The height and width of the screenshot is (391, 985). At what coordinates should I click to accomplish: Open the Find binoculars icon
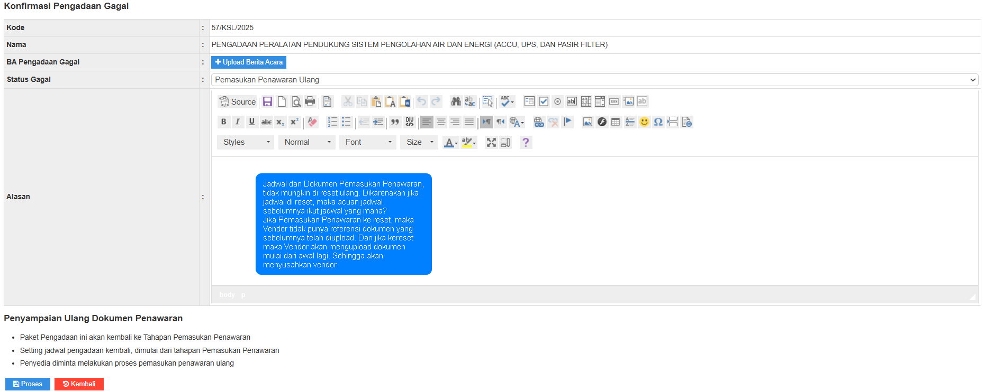pos(456,101)
